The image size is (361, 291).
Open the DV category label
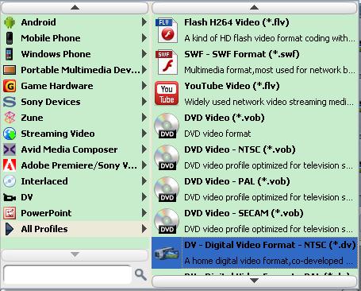point(27,197)
